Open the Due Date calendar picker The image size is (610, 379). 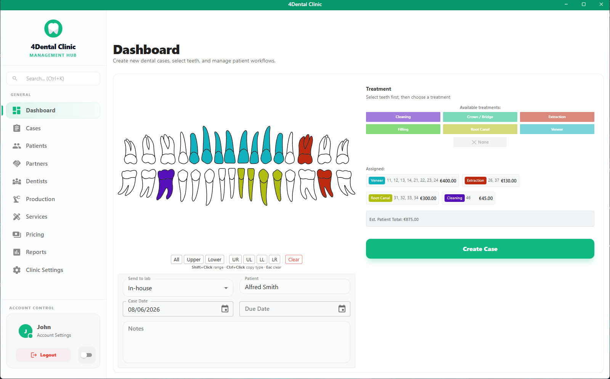click(x=342, y=309)
